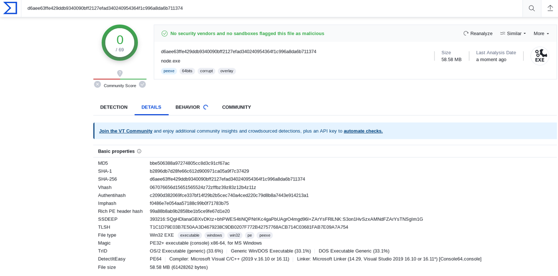Click the BEHAVIOR tab loading spinner icon
Screen dimensions: 558x276
206,107
